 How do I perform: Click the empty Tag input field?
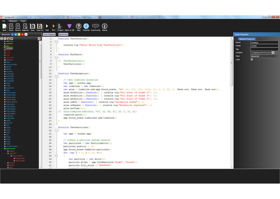(264, 49)
